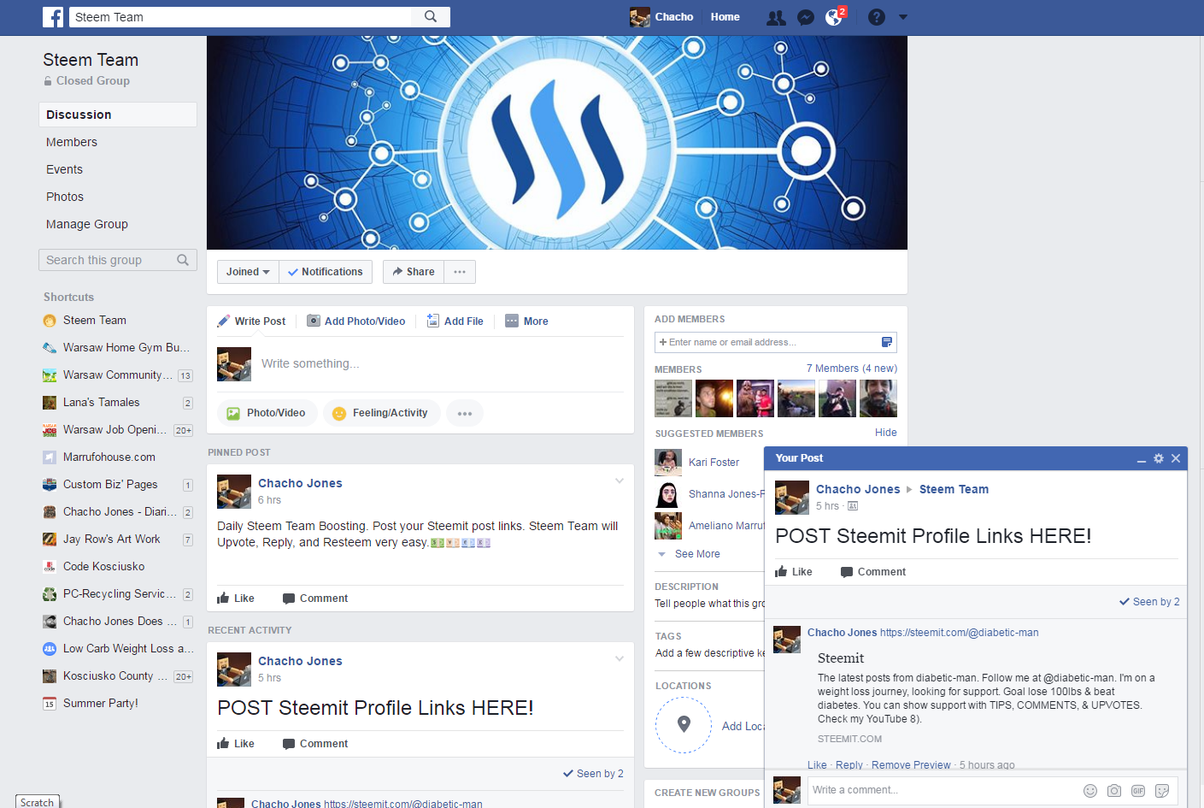Image resolution: width=1204 pixels, height=808 pixels.
Task: Click the Hide link for Suggested Members
Action: (x=886, y=433)
